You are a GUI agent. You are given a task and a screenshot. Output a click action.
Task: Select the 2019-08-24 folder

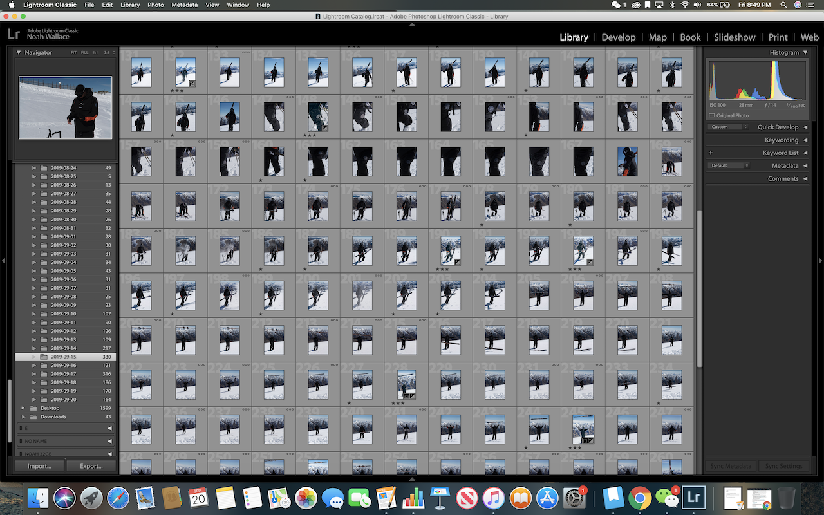65,167
